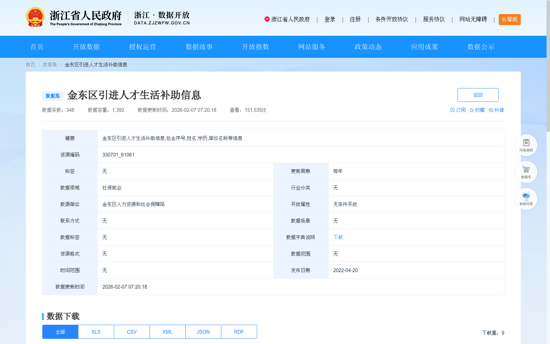Click the 登录 login link
The image size is (550, 344).
(330, 19)
